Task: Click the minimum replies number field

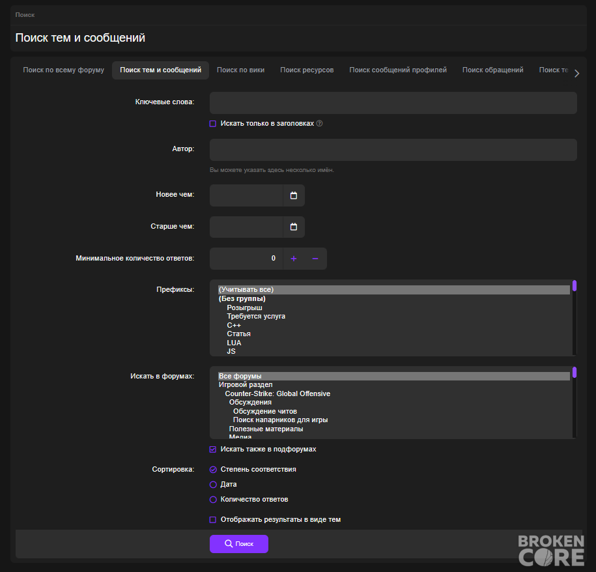Action: tap(246, 259)
